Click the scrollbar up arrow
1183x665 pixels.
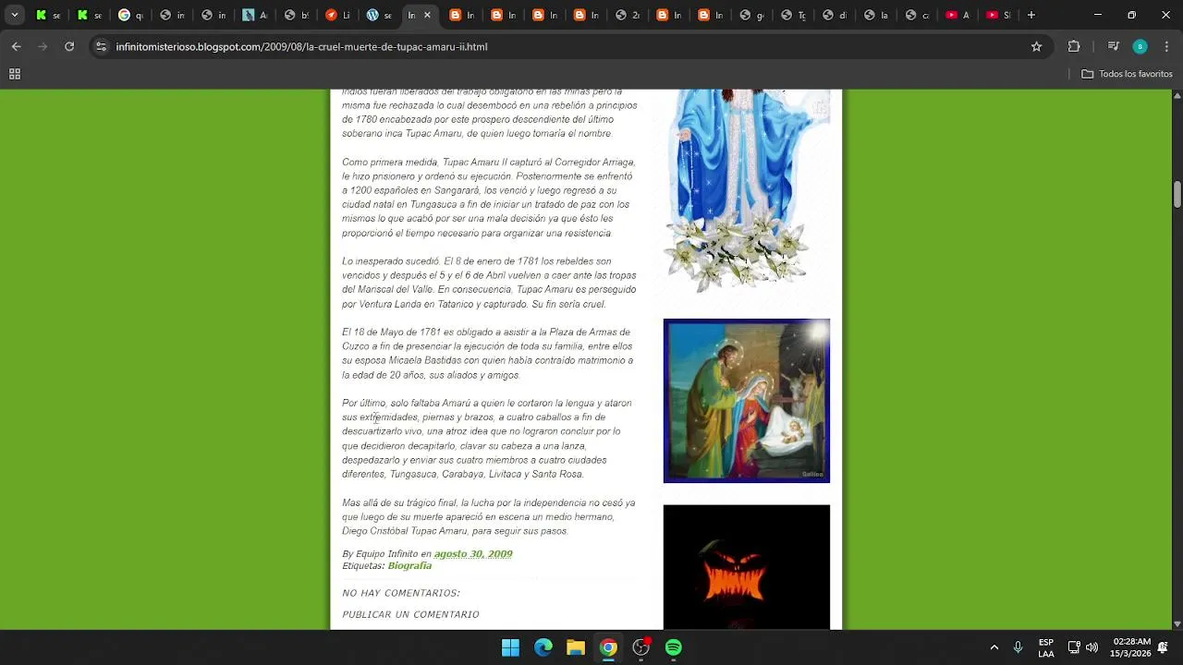click(1177, 95)
